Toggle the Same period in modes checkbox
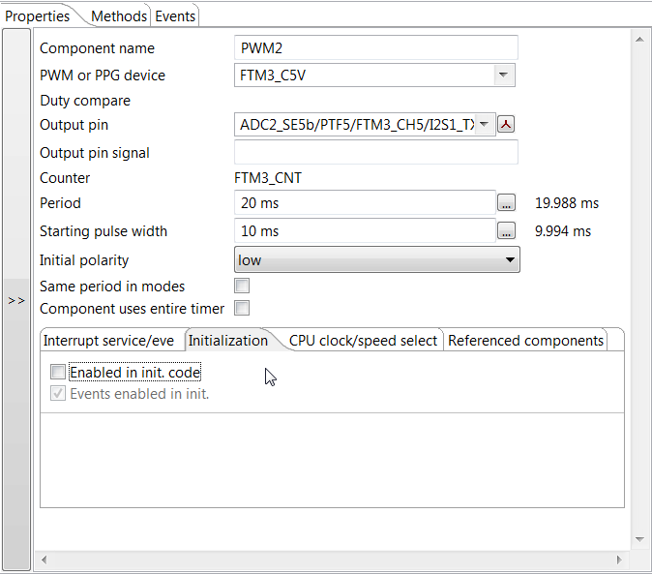The width and height of the screenshot is (652, 574). 243,287
